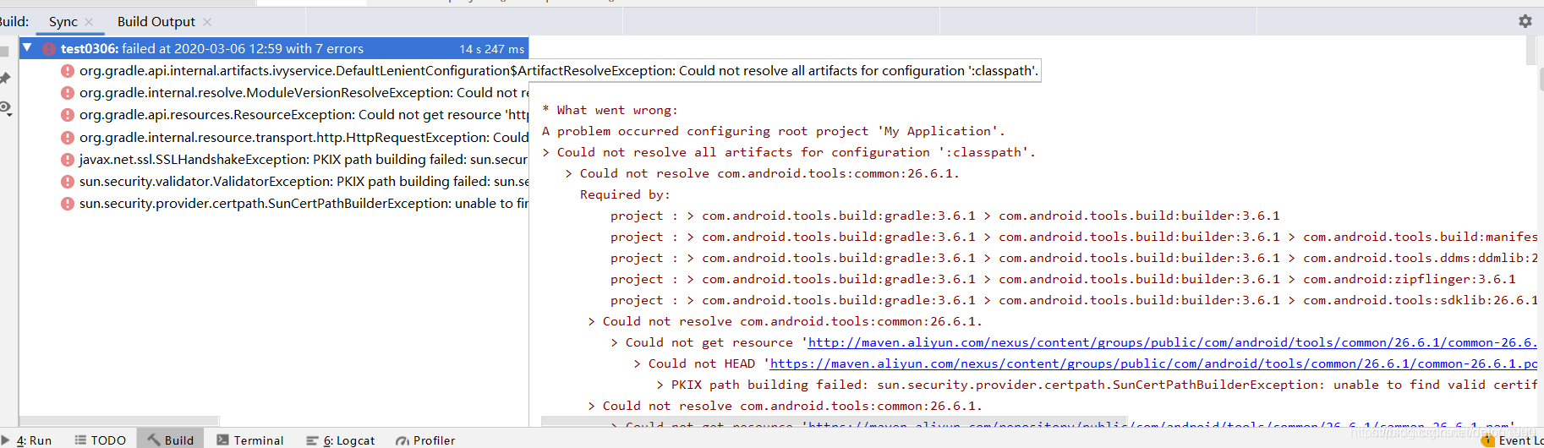Select the test0306 failed build row
1544x448 pixels.
tap(274, 48)
